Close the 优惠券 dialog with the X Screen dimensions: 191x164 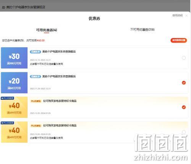186,16
